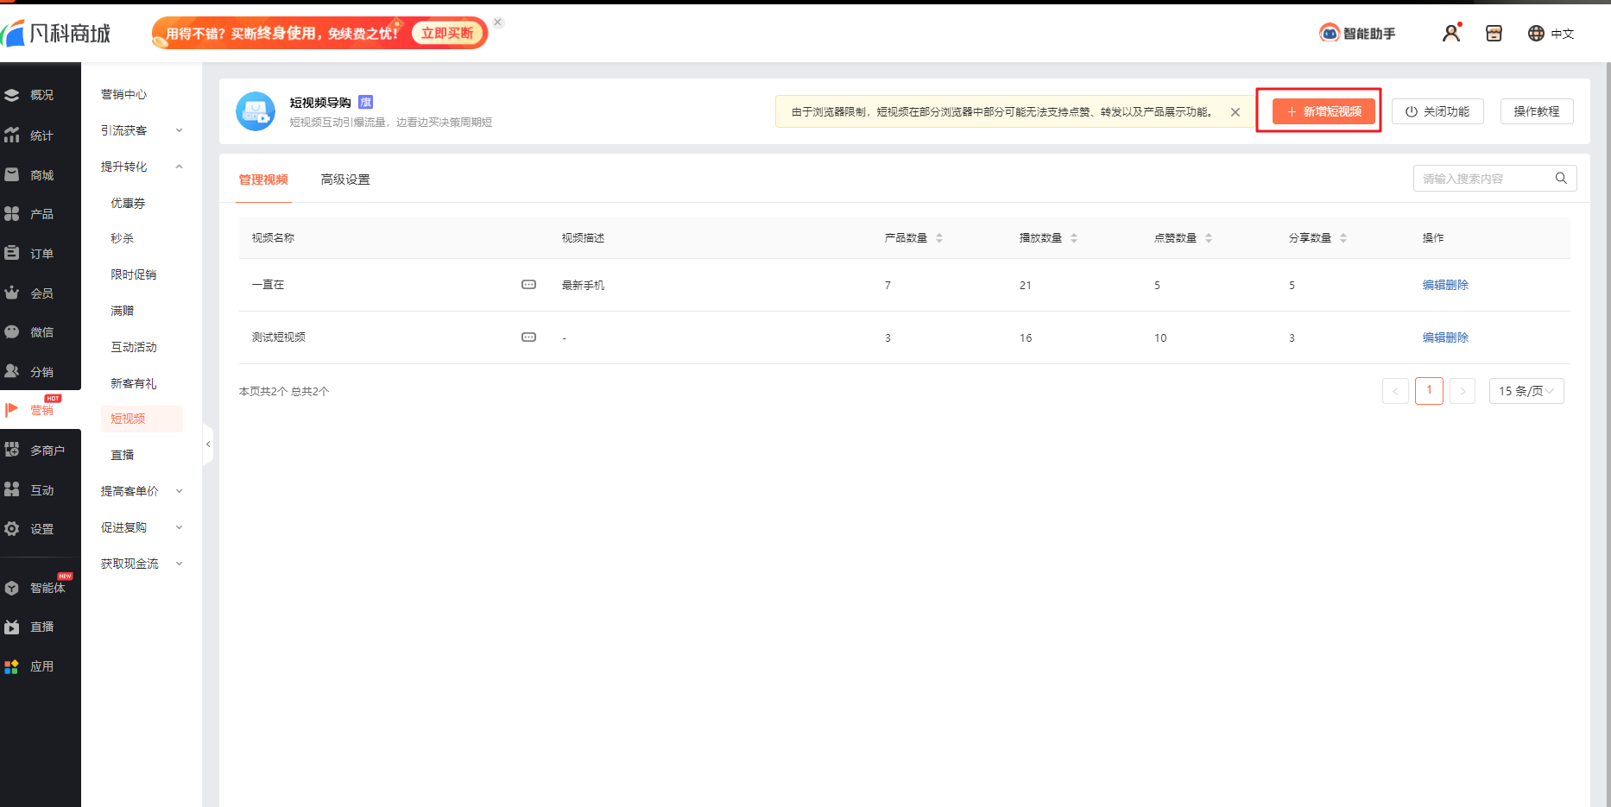Go to 互动 interaction in left sidebar

coord(41,490)
